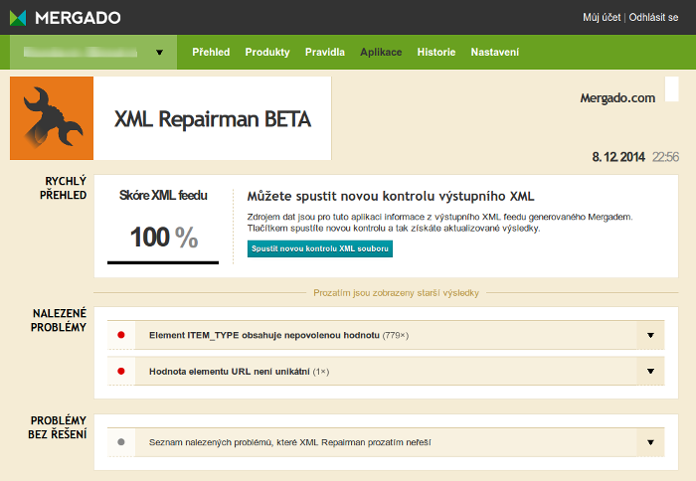Expand the URL není unikátní row arrow
Screen dimensions: 696x481
point(650,372)
